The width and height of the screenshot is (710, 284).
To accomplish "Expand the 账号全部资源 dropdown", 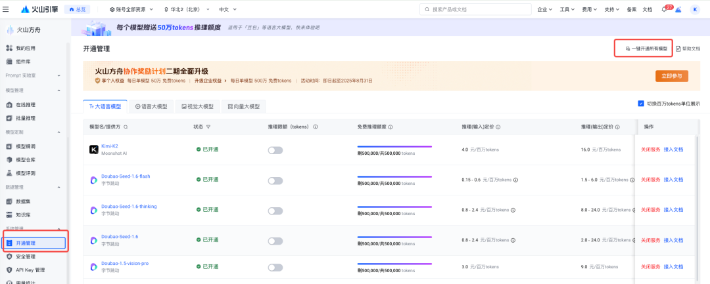I will (131, 9).
